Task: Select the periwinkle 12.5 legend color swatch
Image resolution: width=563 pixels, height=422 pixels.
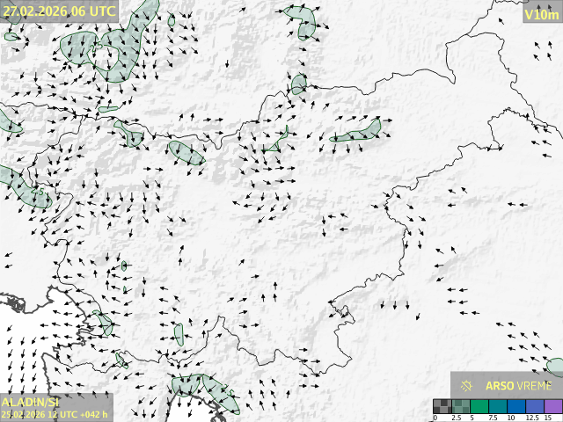Action: click(x=533, y=406)
